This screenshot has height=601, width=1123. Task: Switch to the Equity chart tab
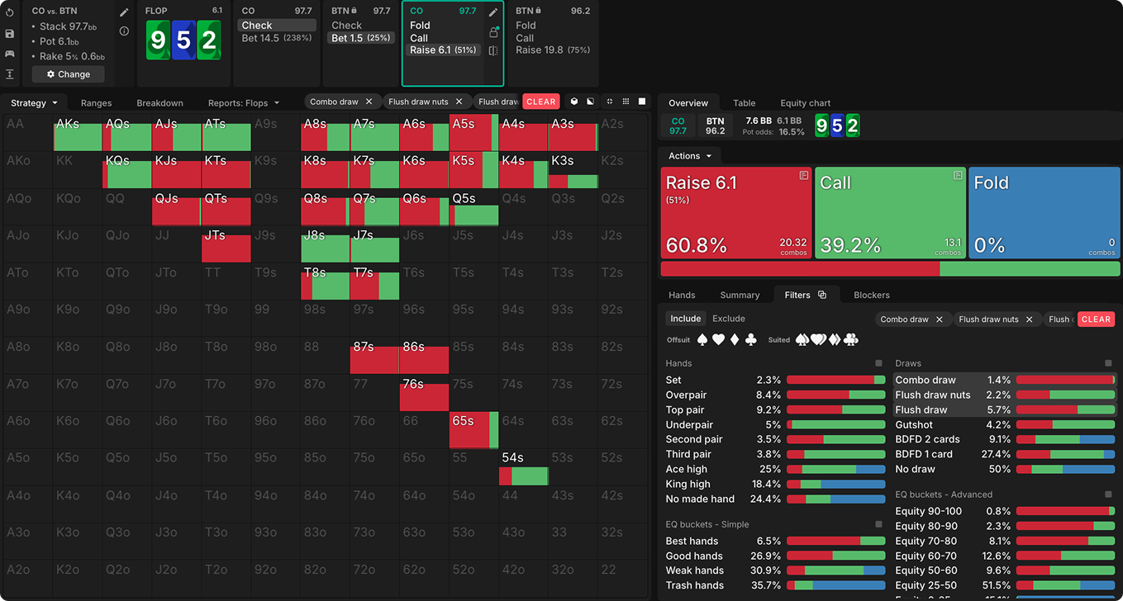pyautogui.click(x=805, y=103)
